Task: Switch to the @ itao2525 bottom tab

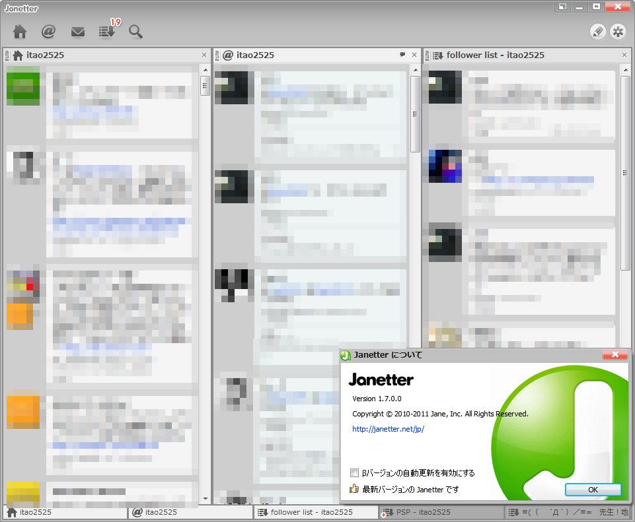Action: (x=191, y=512)
